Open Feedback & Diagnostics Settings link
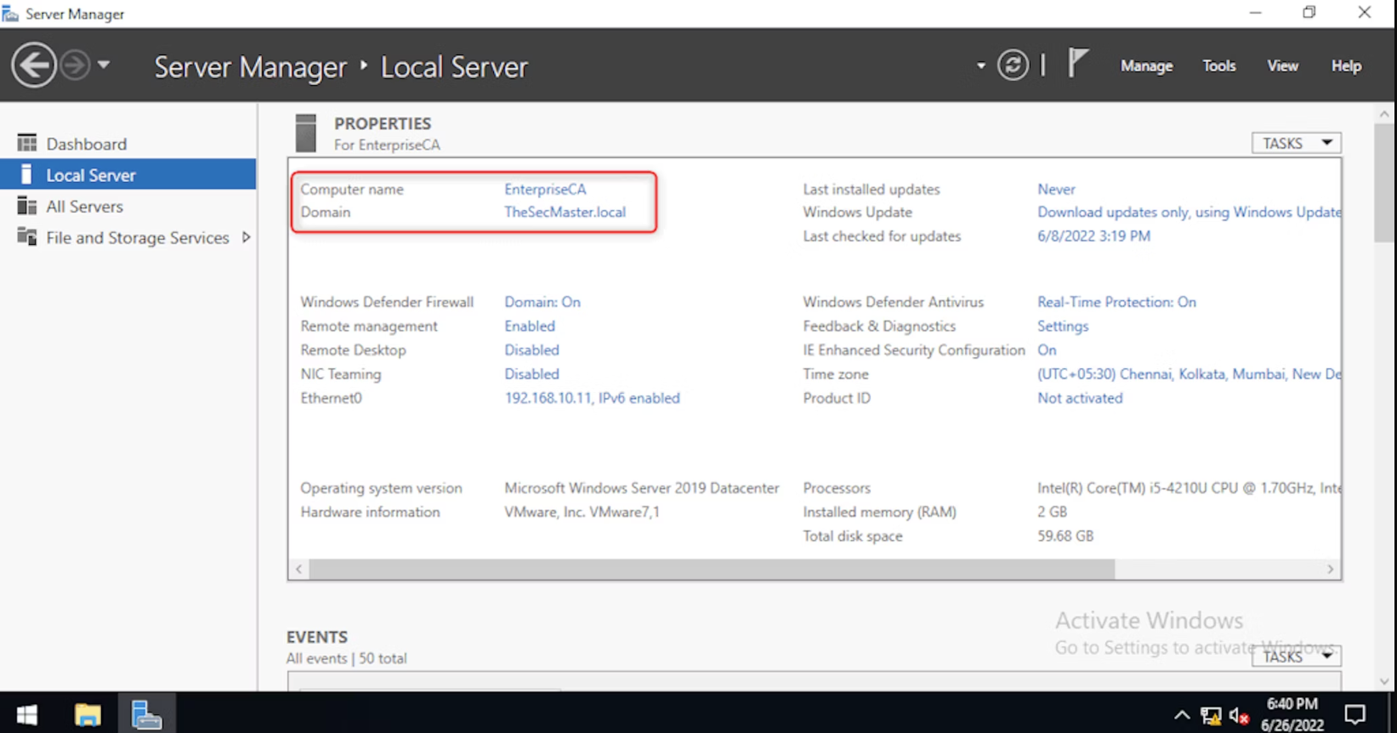Screen dimensions: 1397x733 [1063, 326]
